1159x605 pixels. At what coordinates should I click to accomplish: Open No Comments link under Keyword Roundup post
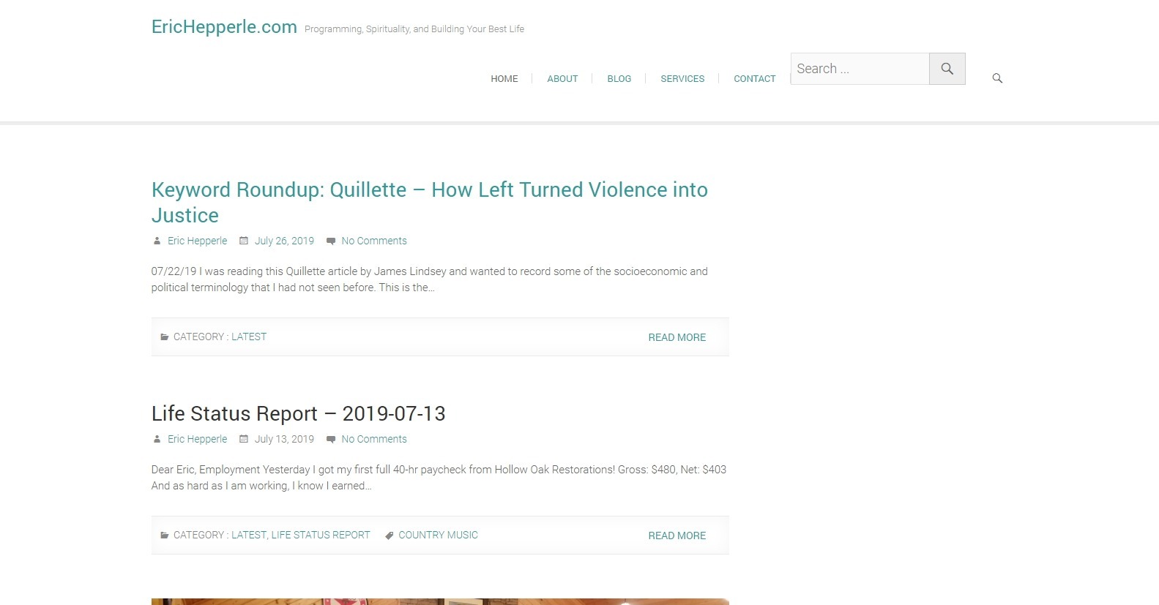374,241
